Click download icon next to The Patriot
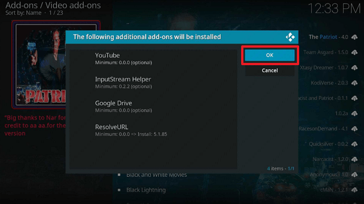 354,37
